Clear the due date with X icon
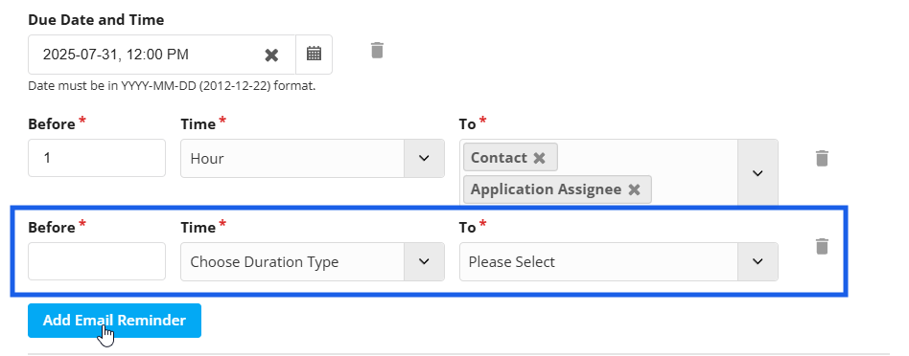 pyautogui.click(x=271, y=55)
